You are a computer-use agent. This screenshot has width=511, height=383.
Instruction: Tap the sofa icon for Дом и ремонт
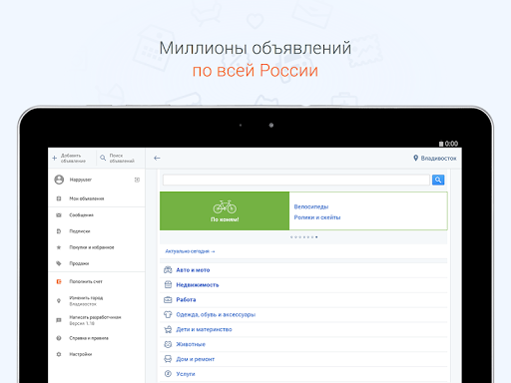point(168,359)
